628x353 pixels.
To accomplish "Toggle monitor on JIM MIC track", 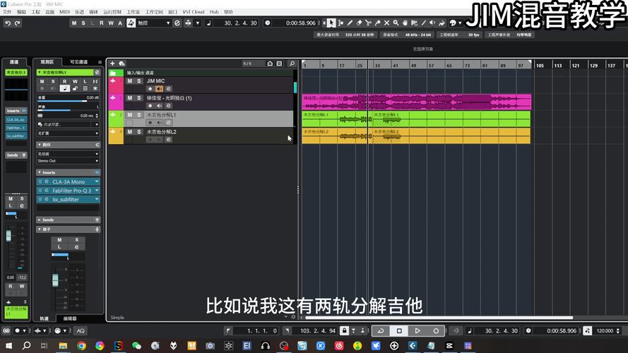I will pos(159,89).
